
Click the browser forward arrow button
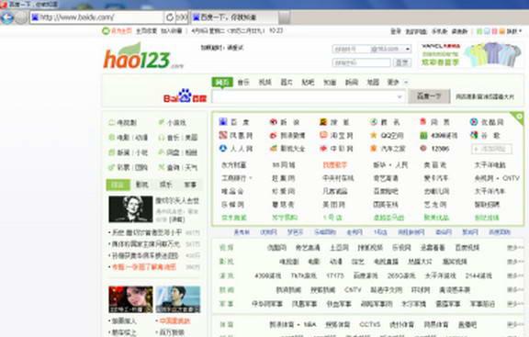tap(21, 17)
